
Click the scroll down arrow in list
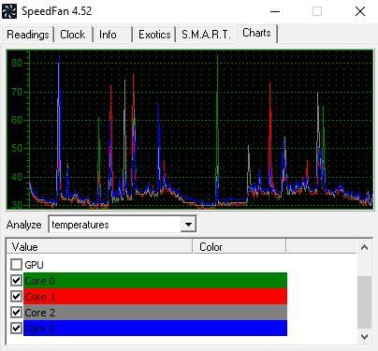coord(364,337)
